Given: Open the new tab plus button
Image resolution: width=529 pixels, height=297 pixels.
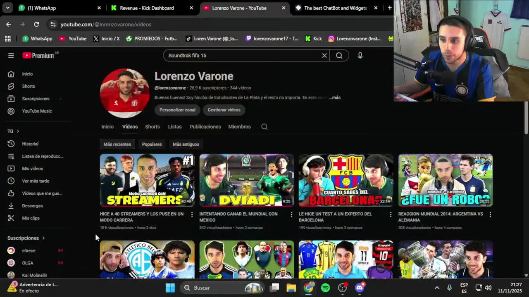Looking at the screenshot, I should pos(389,8).
